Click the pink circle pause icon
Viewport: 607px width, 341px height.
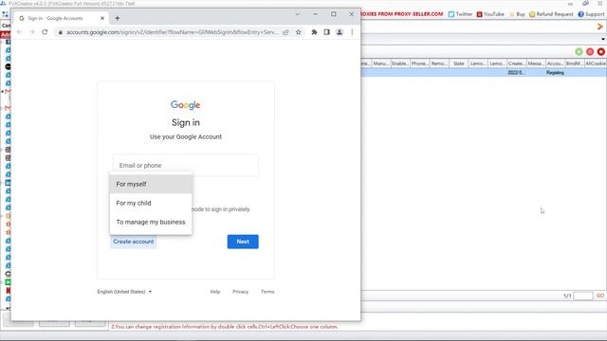click(590, 51)
